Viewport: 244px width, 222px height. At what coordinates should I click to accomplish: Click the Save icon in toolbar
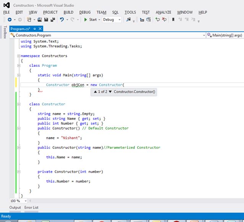pos(46,19)
